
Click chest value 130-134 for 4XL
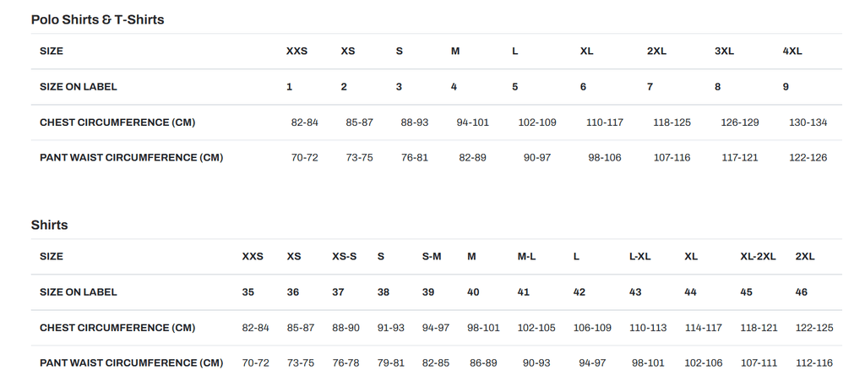[808, 122]
